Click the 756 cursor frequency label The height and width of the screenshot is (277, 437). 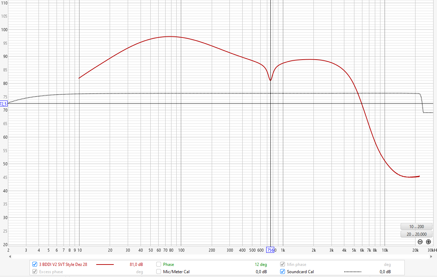point(270,250)
